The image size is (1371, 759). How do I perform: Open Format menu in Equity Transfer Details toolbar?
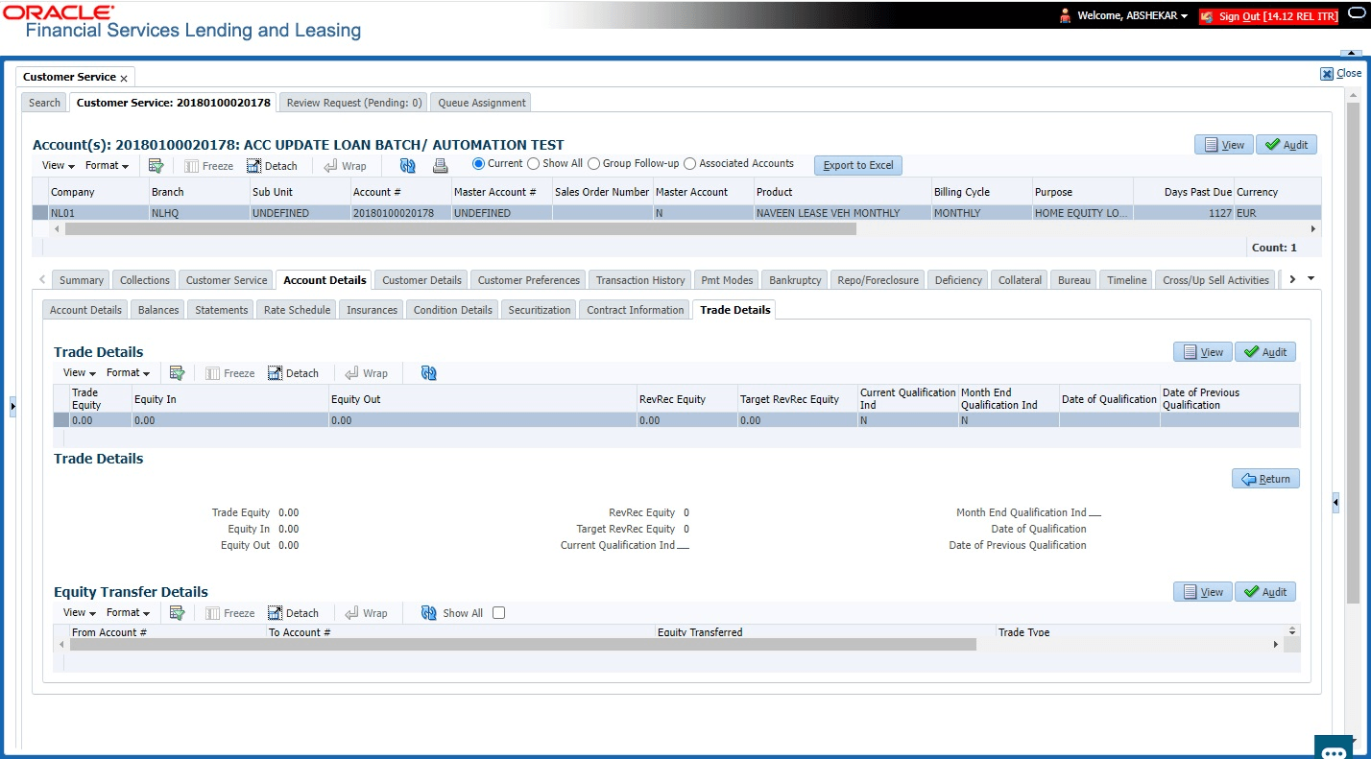(128, 613)
